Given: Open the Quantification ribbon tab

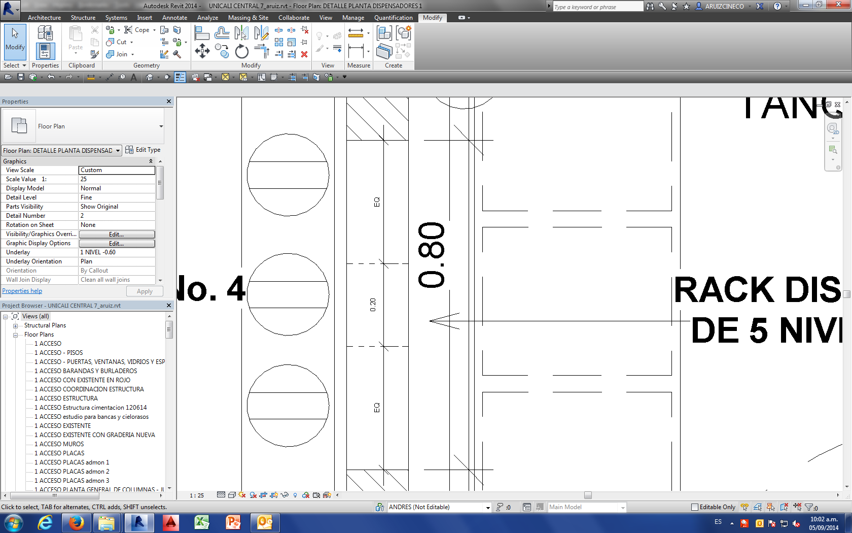Looking at the screenshot, I should (393, 18).
